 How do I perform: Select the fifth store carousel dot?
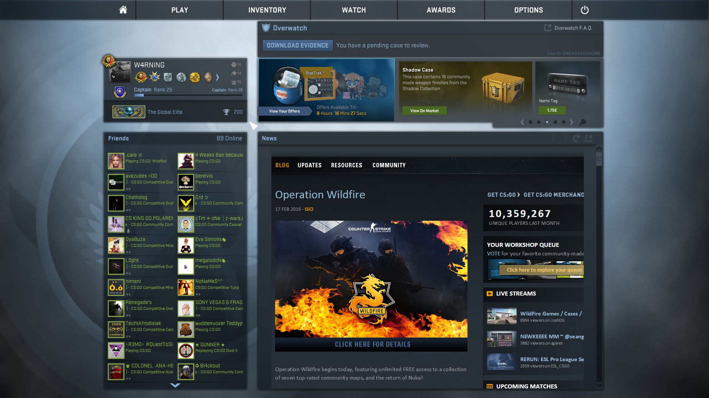564,122
